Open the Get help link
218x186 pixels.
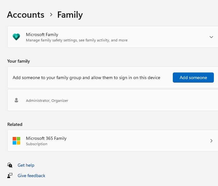[x=26, y=165]
